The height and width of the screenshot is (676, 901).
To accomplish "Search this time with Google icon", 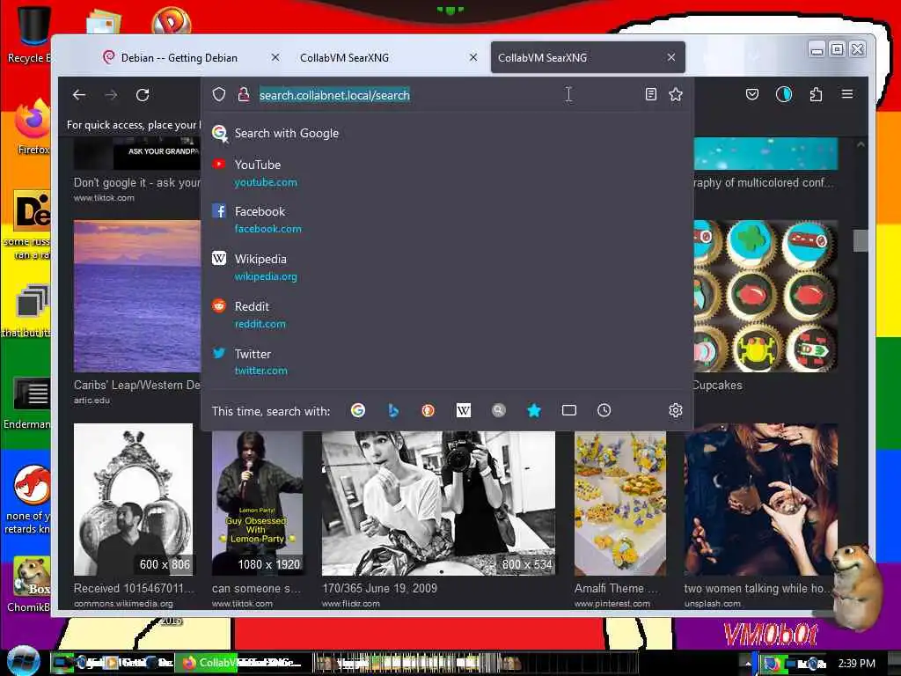I will pos(358,410).
